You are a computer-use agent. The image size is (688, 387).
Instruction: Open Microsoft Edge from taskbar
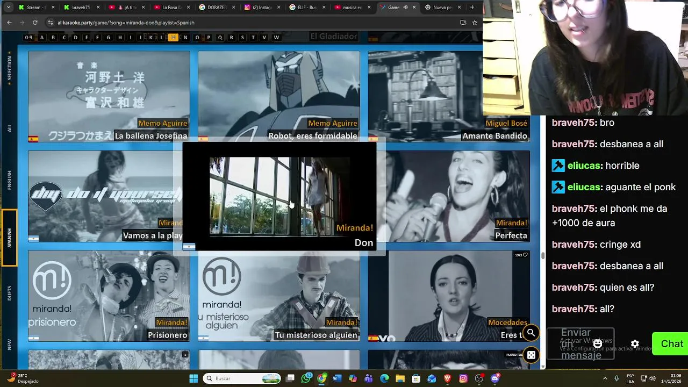384,378
